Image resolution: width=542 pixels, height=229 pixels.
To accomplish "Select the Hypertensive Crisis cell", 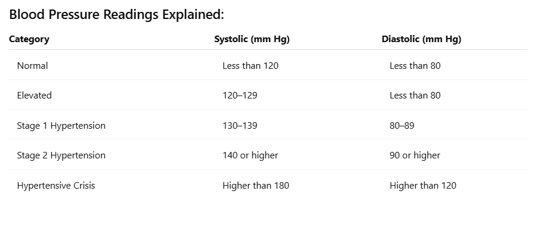I will coord(56,186).
